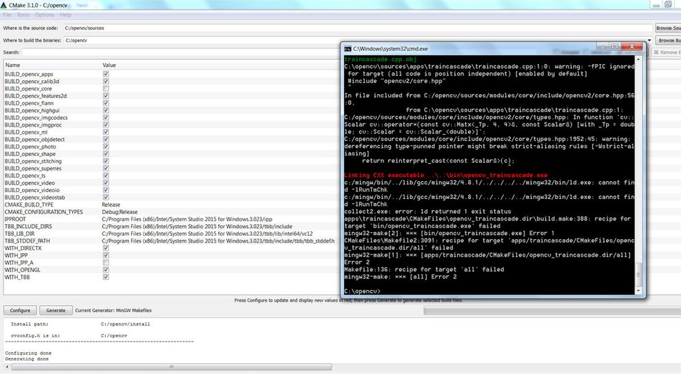The image size is (681, 374).
Task: Toggle BUILD_opencv_features2d checkbox
Action: point(106,96)
